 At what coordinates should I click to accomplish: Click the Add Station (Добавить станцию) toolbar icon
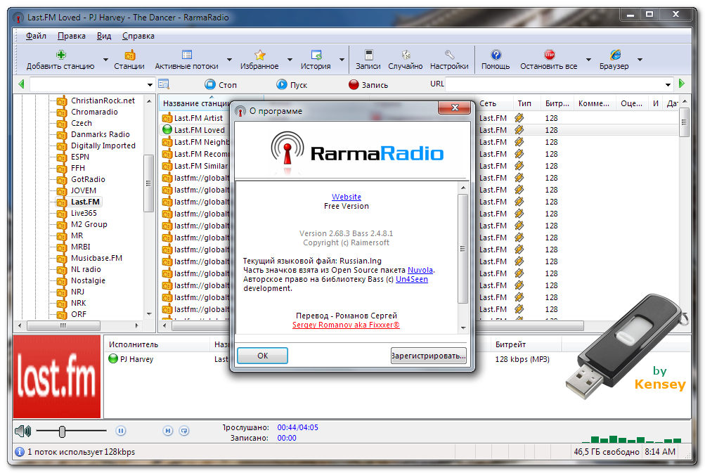(x=60, y=55)
